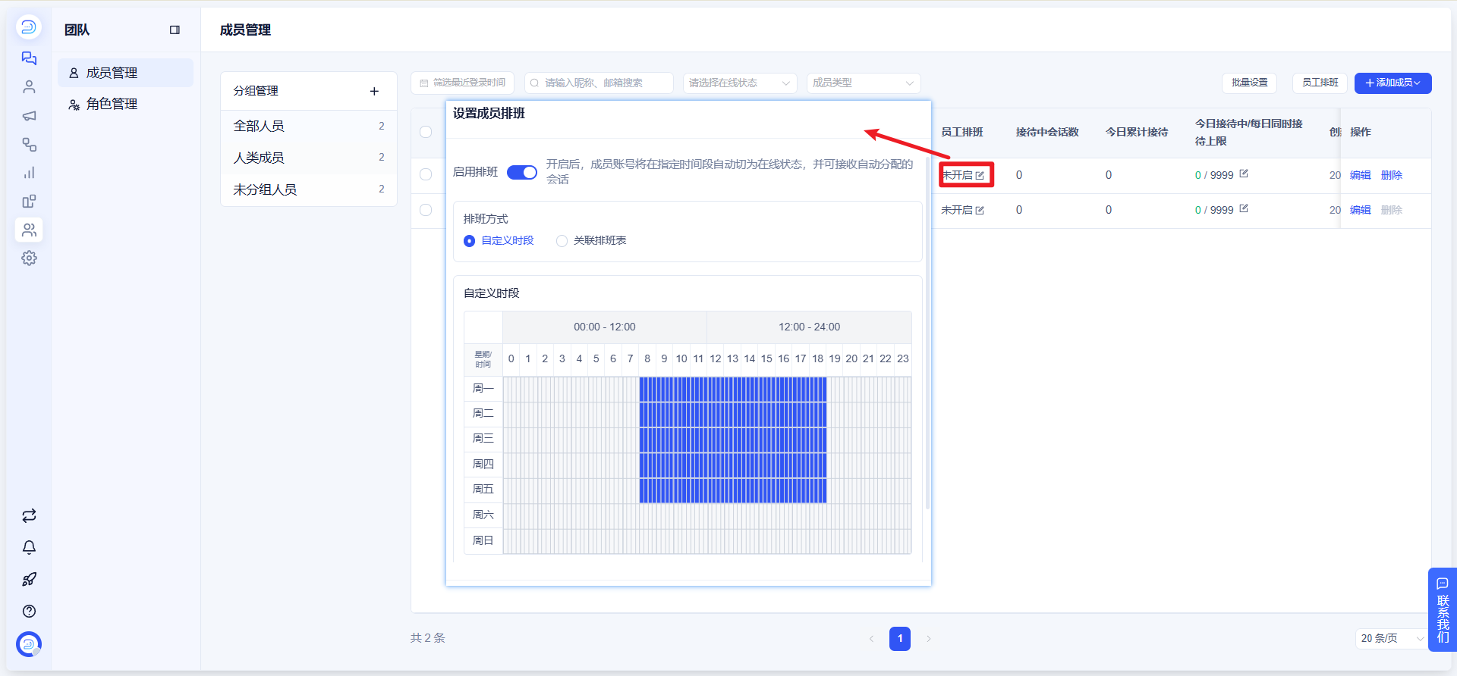Toggle the 启用排班 switch

(521, 172)
